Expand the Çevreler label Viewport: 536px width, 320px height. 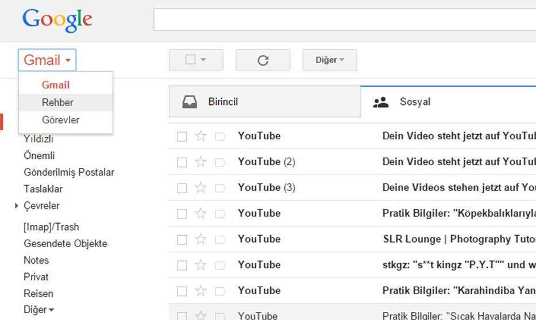pyautogui.click(x=17, y=206)
